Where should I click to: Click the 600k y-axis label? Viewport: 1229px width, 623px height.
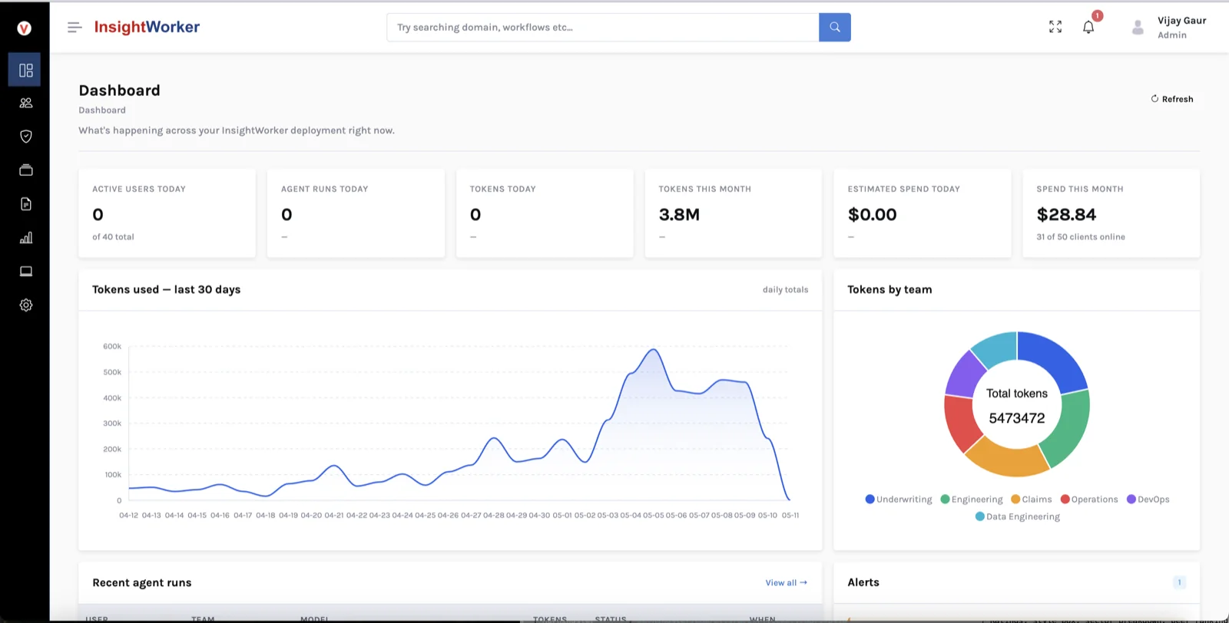[112, 347]
